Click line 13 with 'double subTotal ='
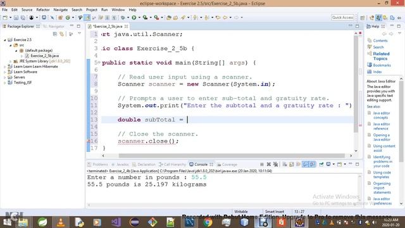 227,120
